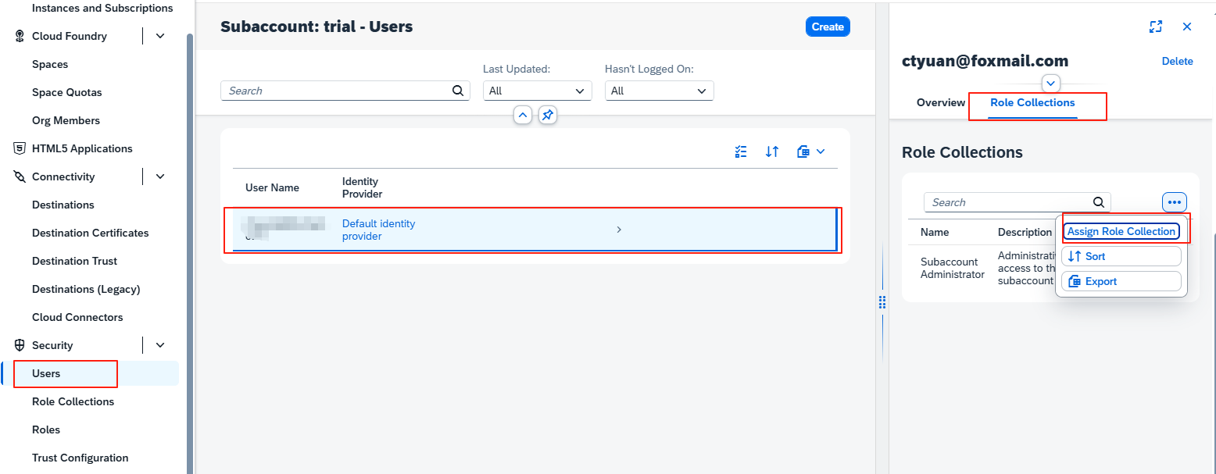Enter full screen for user detail panel
Screen dimensions: 1216x474
pos(1156,27)
